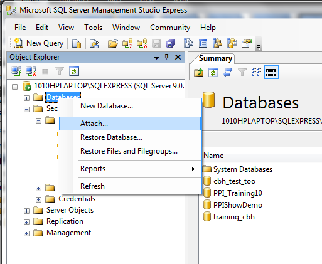This screenshot has width=322, height=264.
Task: Expand the Databases tree node
Action: tap(26, 98)
